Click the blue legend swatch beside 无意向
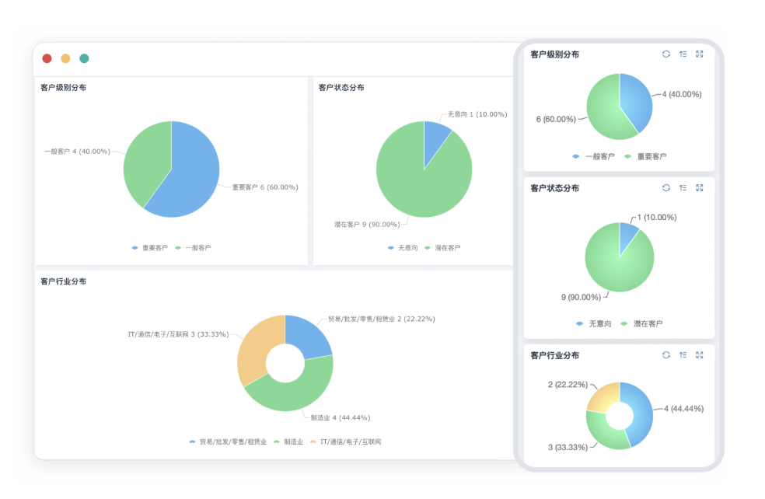This screenshot has width=765, height=499. click(390, 247)
